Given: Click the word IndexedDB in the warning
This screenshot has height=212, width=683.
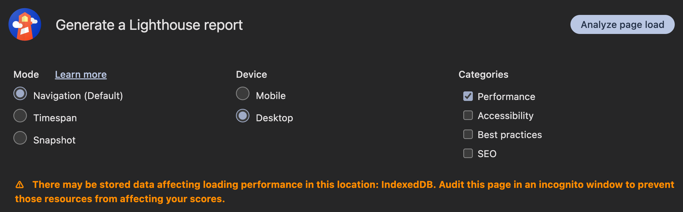Looking at the screenshot, I should coord(408,184).
